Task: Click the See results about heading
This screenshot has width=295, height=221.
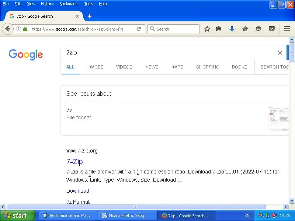Action: tap(88, 94)
